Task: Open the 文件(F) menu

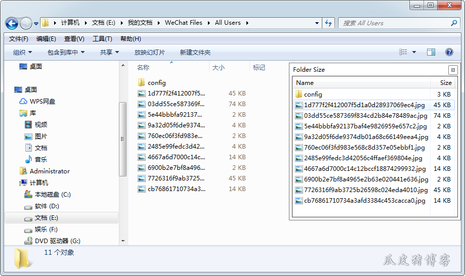Action: [18, 39]
